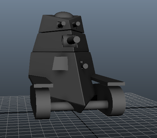
Task: Select the large cylinder on the middle section
Action: 73,40
